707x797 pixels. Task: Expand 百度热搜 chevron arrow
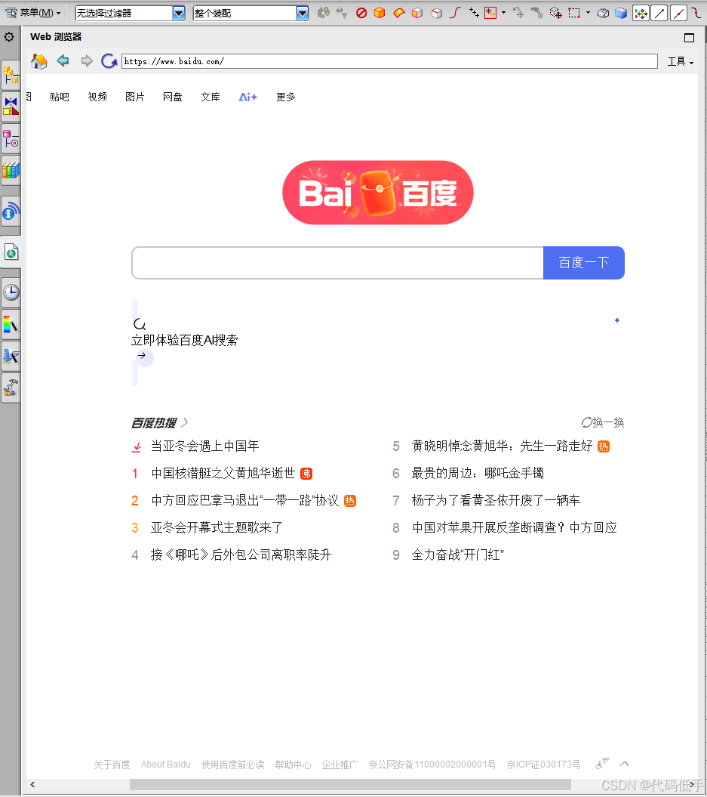point(185,422)
